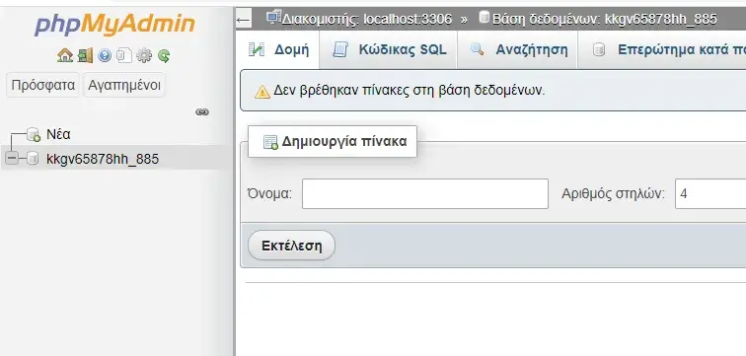746x356 pixels.
Task: Reload navigation panel with green refresh icon
Action: [x=164, y=56]
